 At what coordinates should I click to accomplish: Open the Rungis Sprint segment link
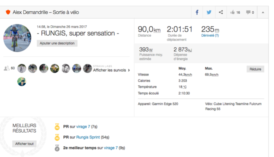[x=88, y=137]
